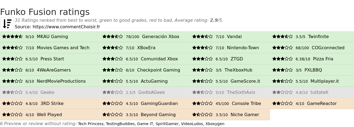
Task: Click the stars next to Vandal
Action: pos(202,36)
